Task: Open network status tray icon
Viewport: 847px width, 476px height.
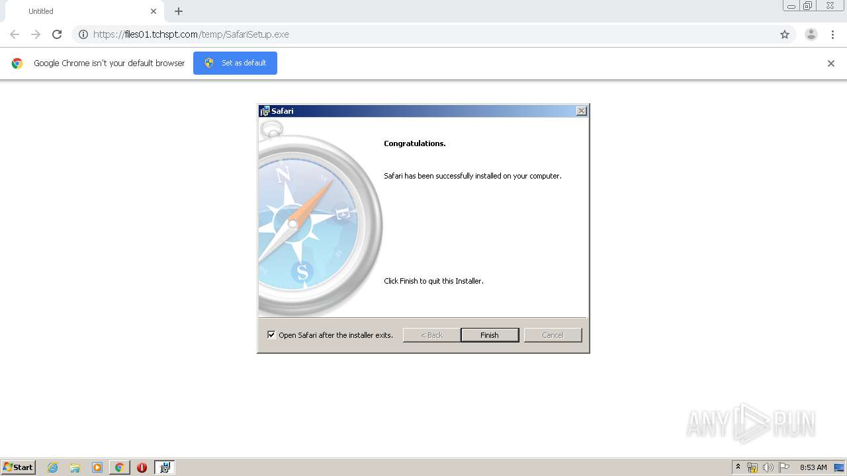Action: pos(752,467)
